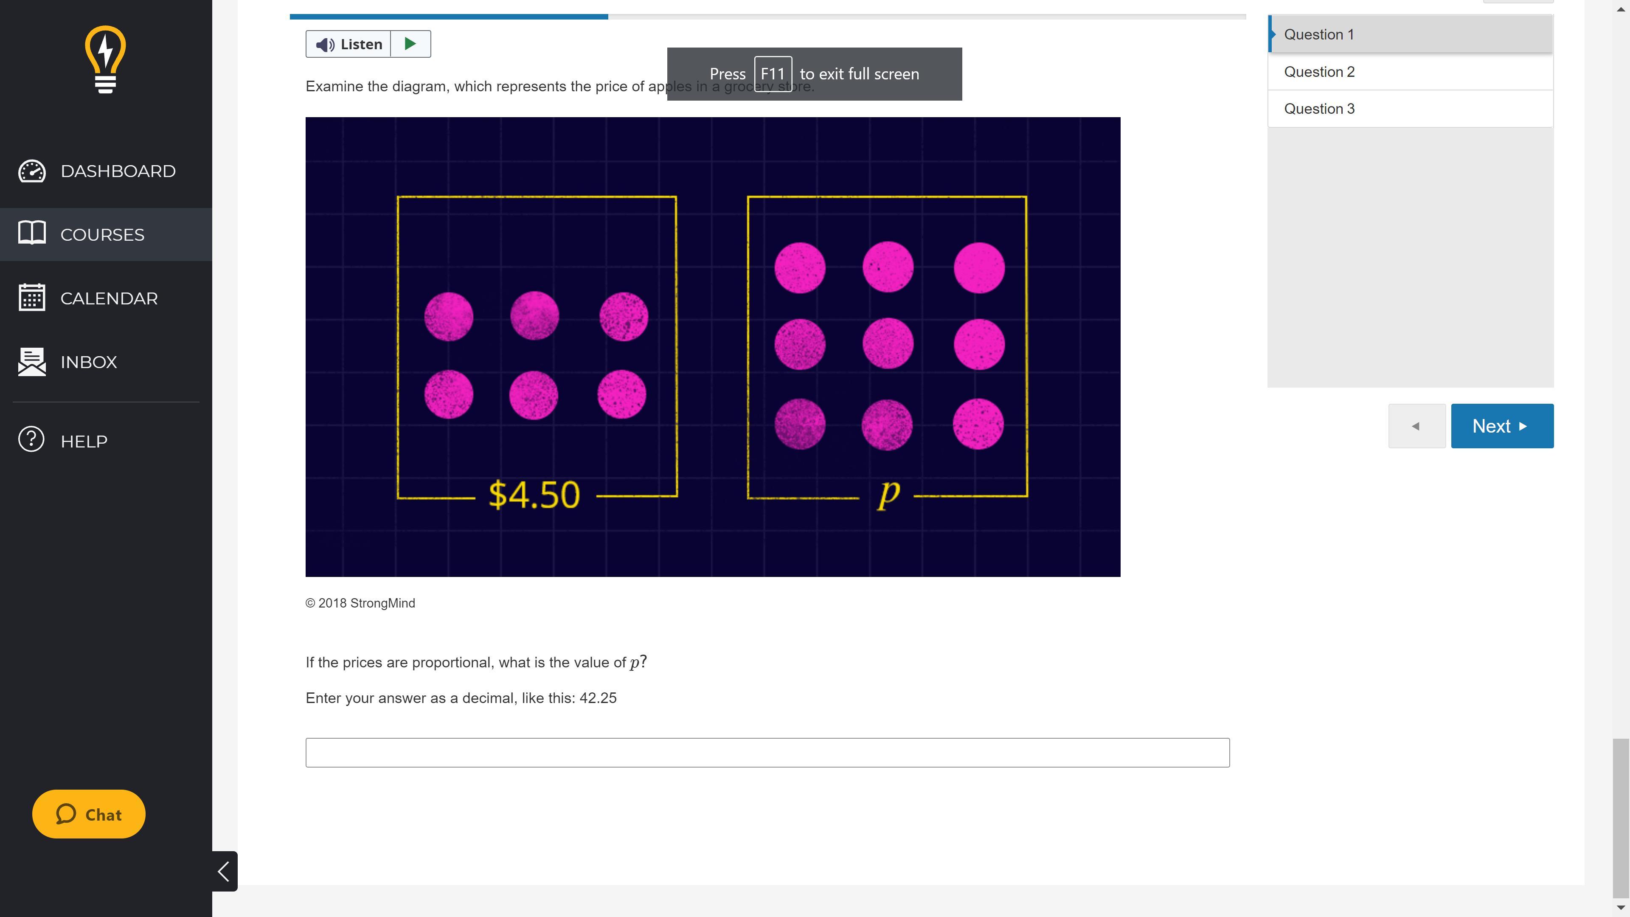Click the previous question arrow button
The image size is (1630, 917).
1416,426
